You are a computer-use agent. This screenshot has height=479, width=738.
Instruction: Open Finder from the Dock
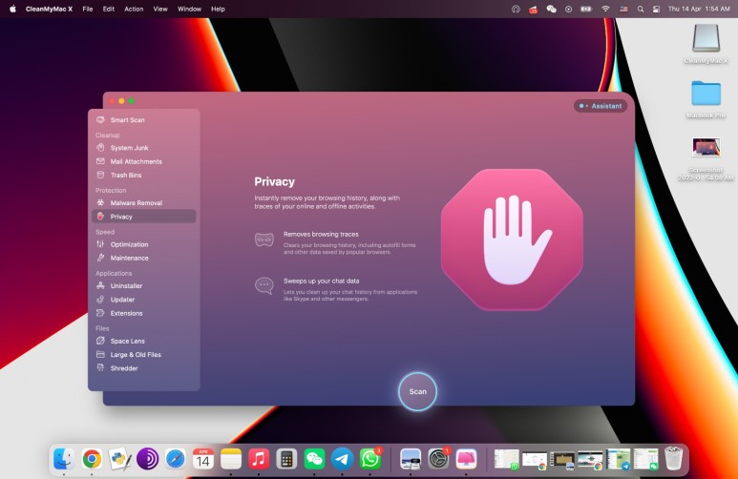[64, 459]
